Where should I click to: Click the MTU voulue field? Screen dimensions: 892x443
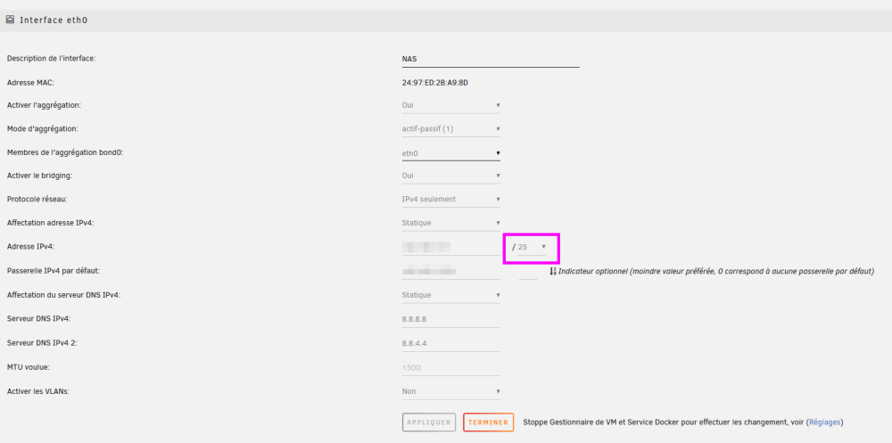[x=451, y=368]
